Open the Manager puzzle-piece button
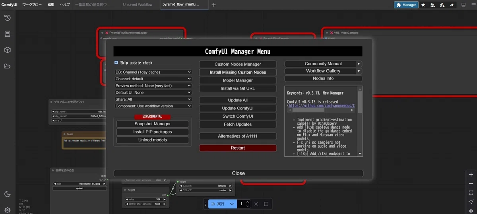477x214 pixels. [x=406, y=5]
